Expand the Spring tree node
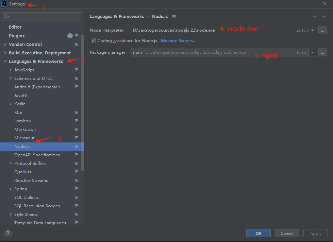Screen dimensions: 333x242 pos(11,189)
